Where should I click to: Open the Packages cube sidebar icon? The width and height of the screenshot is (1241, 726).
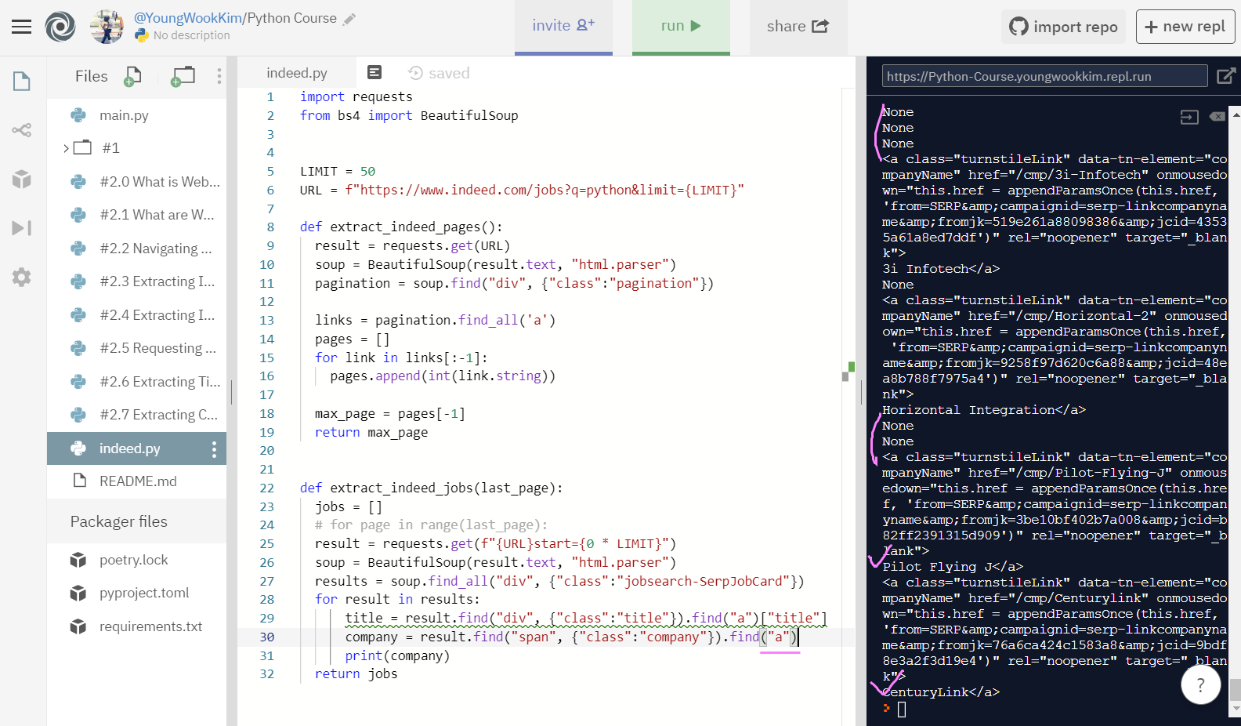(x=22, y=180)
